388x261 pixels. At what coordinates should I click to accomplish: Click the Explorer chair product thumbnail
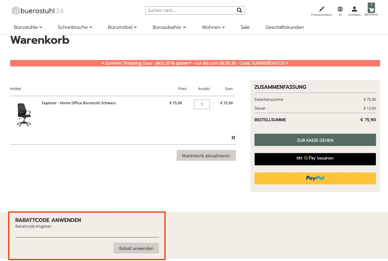(24, 114)
